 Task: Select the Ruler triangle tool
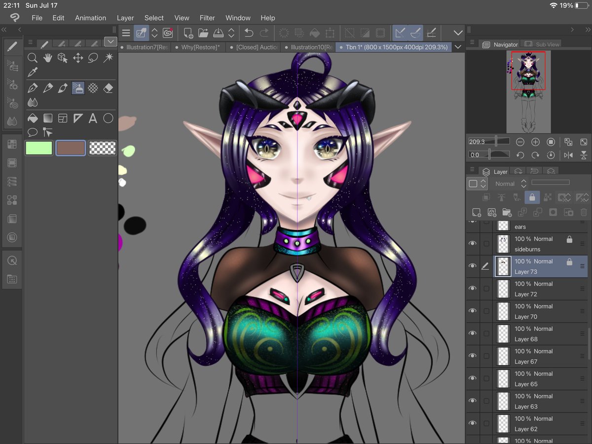click(x=78, y=118)
